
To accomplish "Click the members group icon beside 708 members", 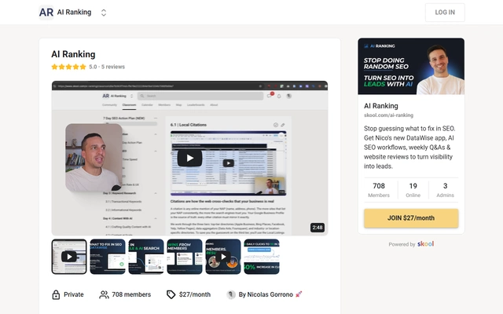I will [104, 295].
